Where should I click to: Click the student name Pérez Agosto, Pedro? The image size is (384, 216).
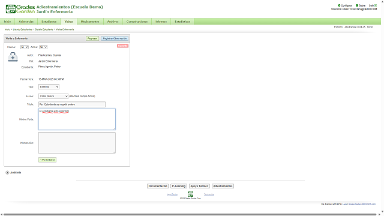(49, 67)
